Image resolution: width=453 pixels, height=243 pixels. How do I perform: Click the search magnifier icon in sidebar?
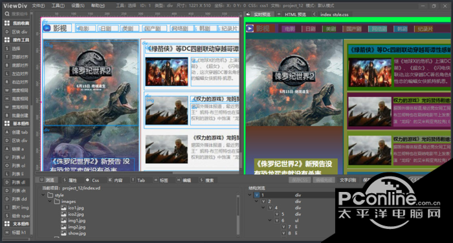pyautogui.click(x=7, y=14)
